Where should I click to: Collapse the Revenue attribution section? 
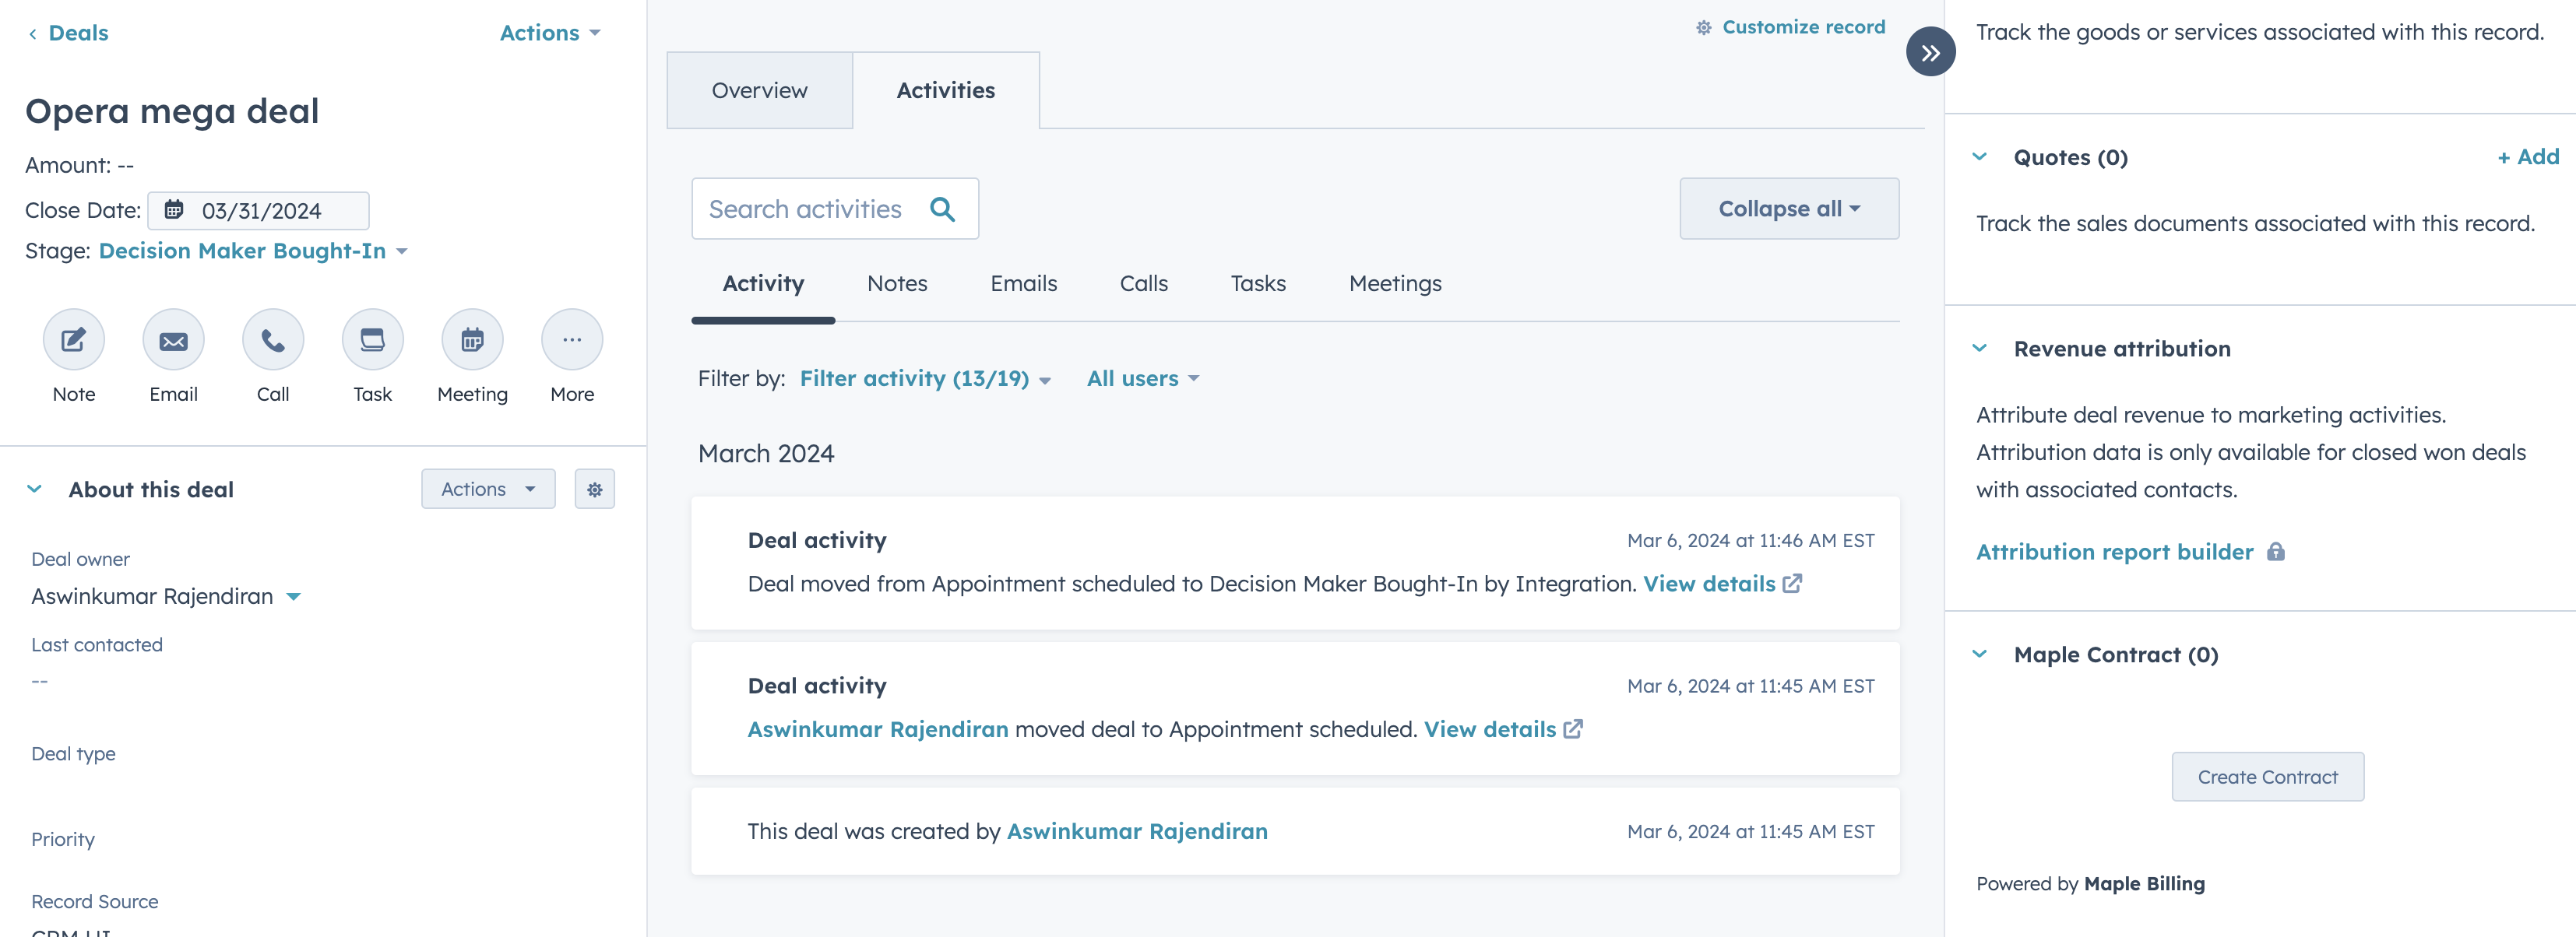[1979, 349]
